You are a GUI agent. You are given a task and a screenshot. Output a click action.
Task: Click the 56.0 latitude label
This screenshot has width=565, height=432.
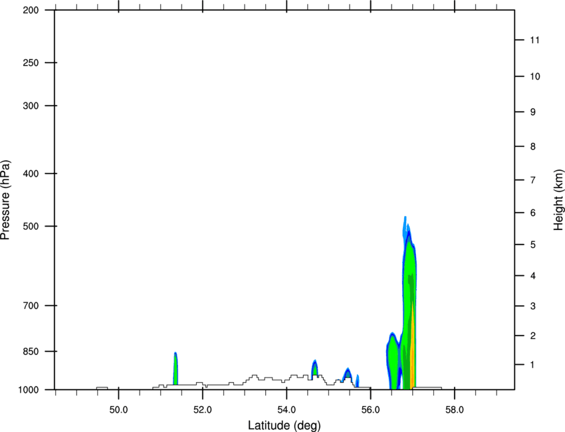coord(370,409)
